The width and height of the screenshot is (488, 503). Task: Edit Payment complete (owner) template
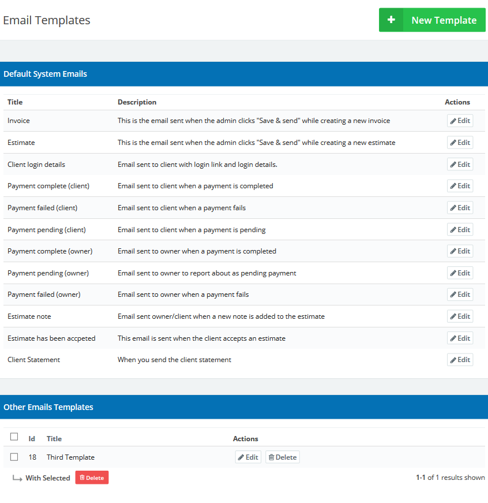pos(460,251)
